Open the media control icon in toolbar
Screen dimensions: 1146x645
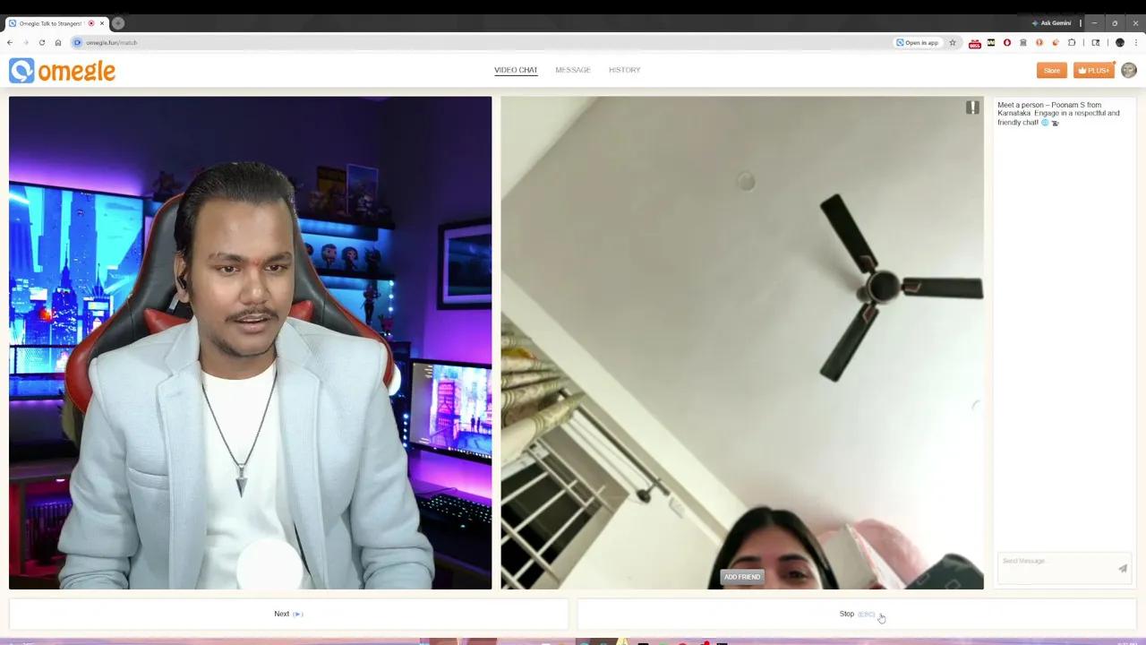[x=1096, y=42]
